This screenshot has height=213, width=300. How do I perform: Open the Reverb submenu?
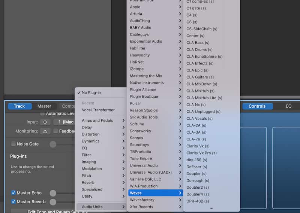coord(100,182)
